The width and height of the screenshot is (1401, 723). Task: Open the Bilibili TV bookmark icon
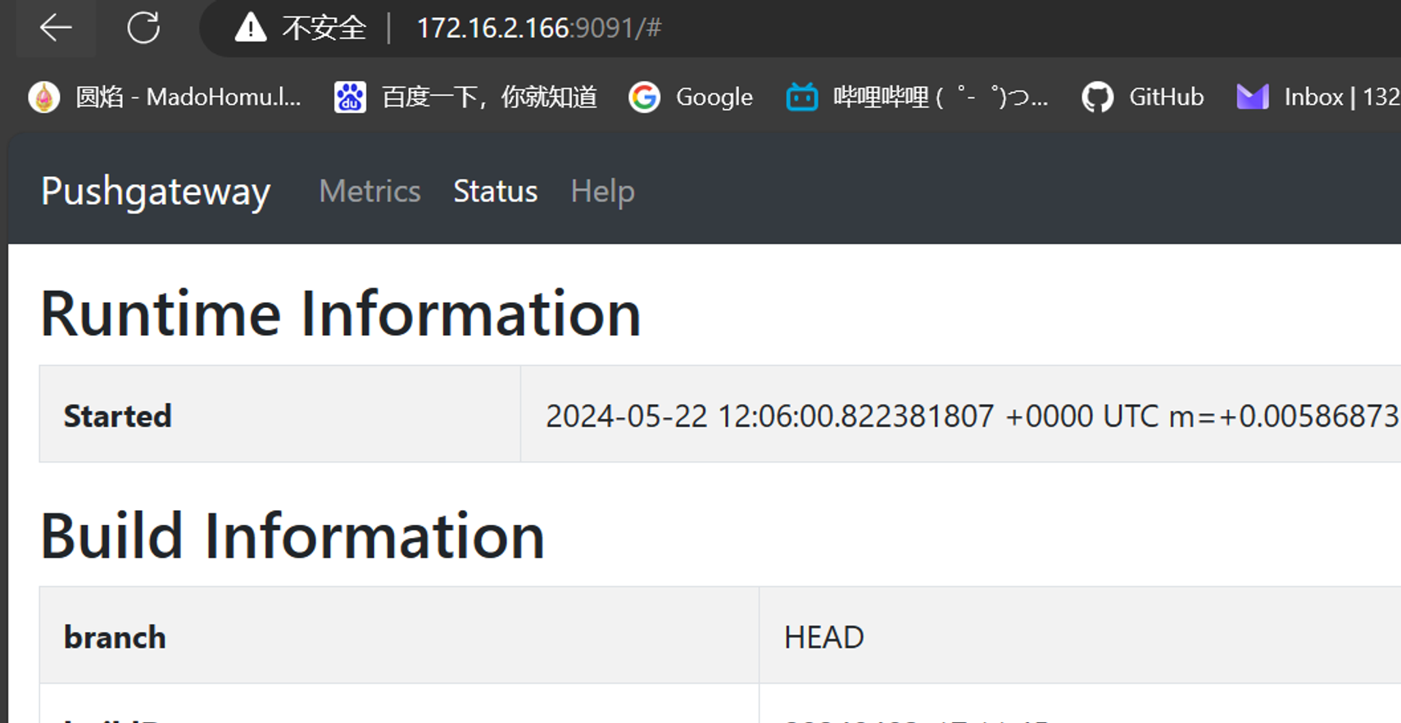pos(801,97)
